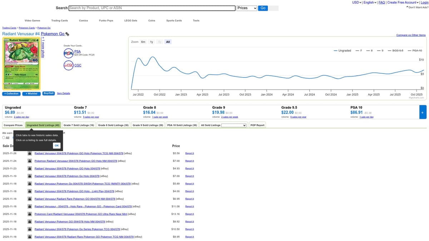Click the Go search button
The image size is (429, 241).
coord(263,8)
